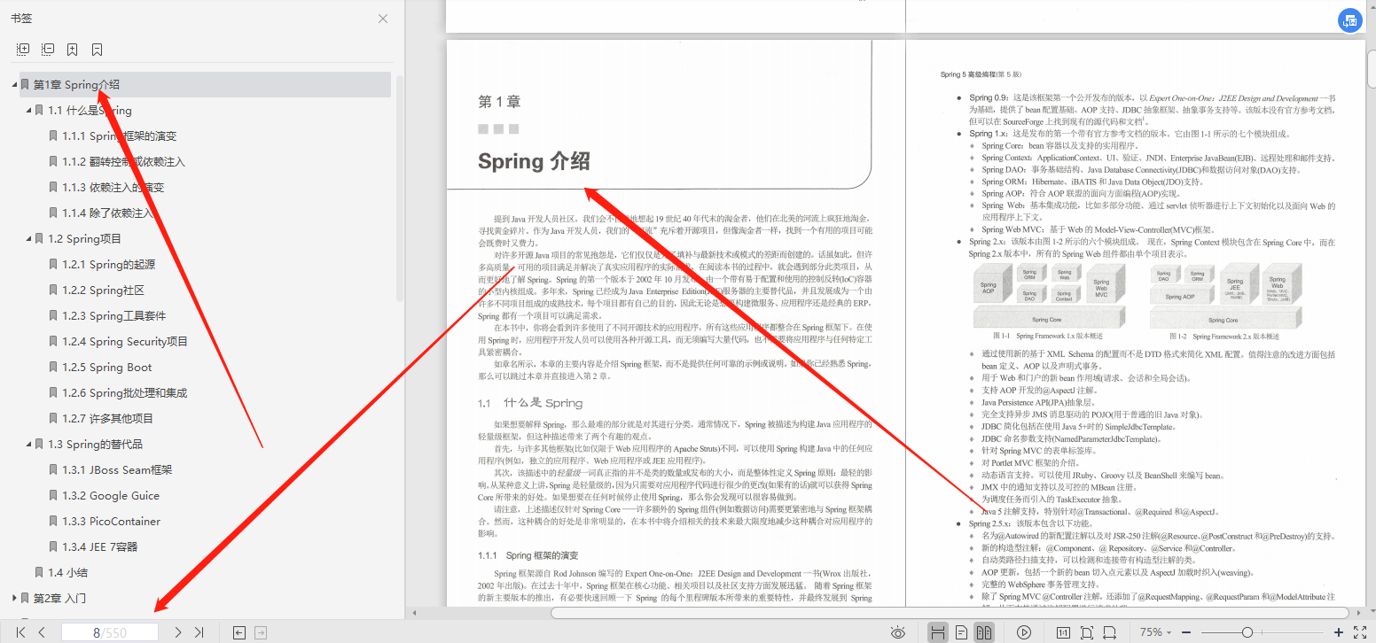
Task: Start slideshow play button
Action: coord(1024,632)
